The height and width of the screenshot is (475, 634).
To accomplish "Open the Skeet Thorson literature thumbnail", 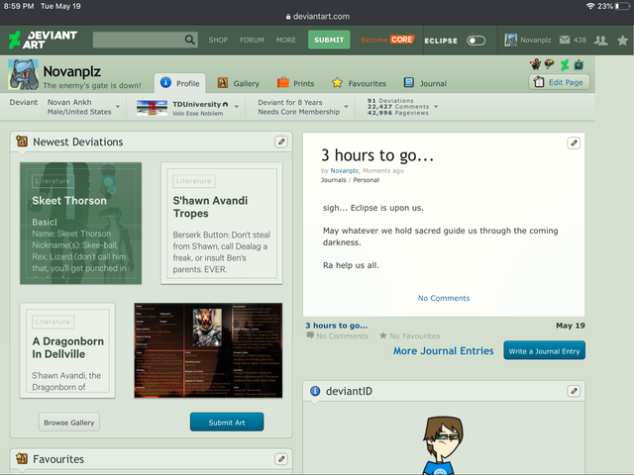I will 81,223.
